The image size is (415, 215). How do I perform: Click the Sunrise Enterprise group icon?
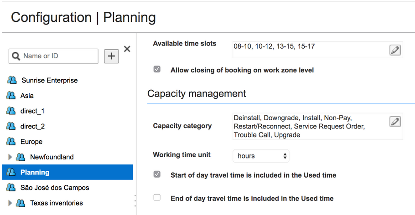12,80
